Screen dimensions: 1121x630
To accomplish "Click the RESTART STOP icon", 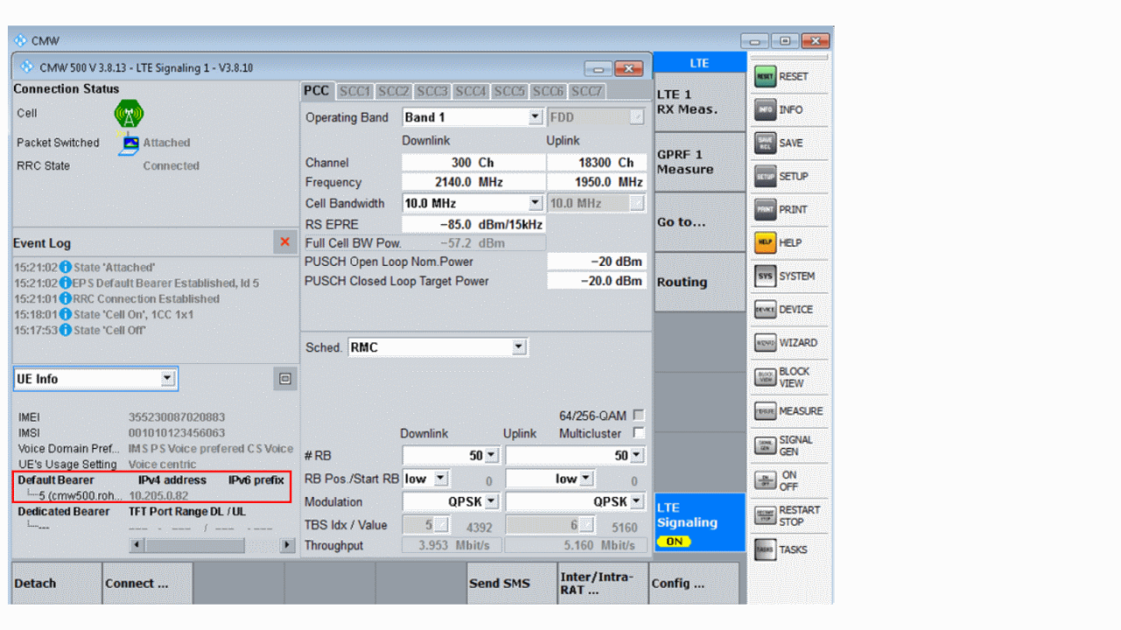I will [765, 515].
